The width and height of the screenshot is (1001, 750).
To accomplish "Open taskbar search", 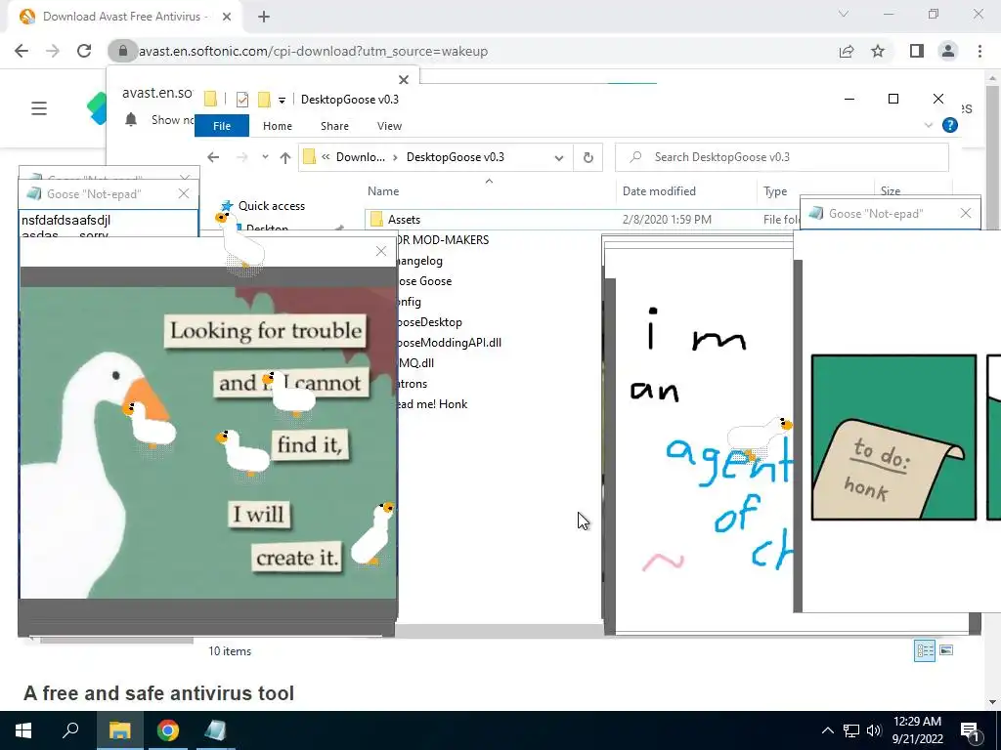I will (x=70, y=730).
